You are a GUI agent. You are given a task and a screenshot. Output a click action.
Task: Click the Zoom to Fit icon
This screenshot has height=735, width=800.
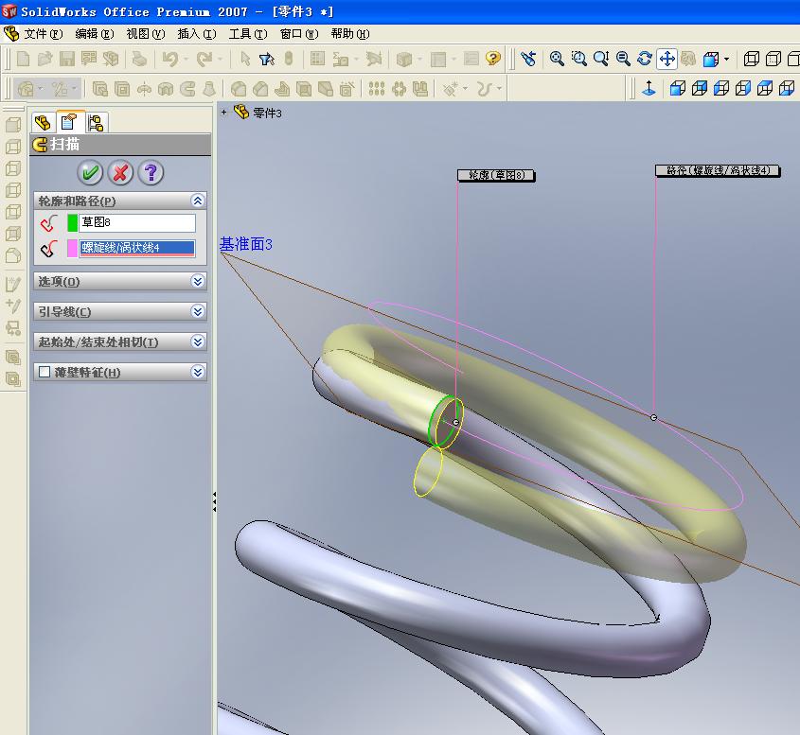click(x=557, y=59)
